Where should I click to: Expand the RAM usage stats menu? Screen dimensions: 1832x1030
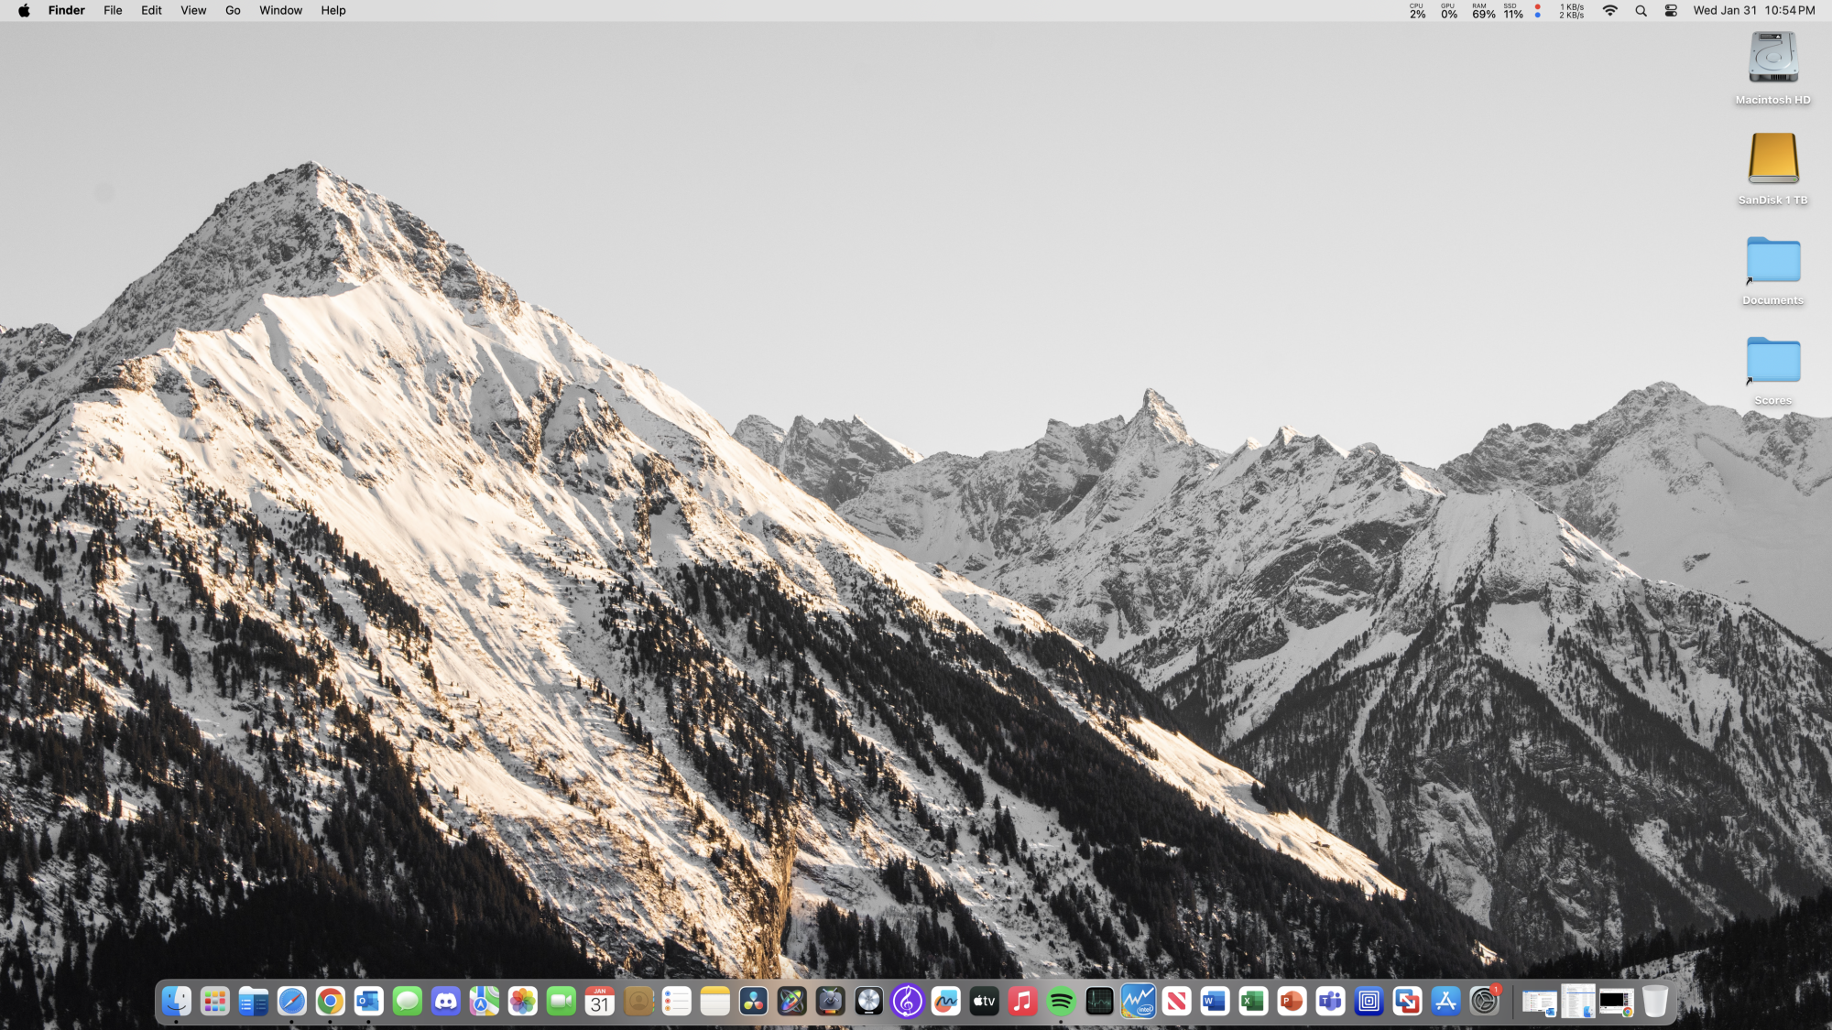click(x=1483, y=11)
